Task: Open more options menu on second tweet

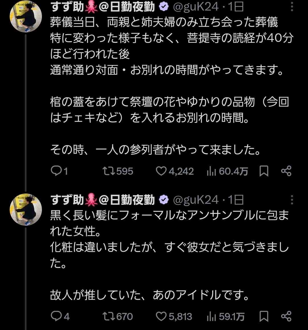Action: tap(292, 200)
